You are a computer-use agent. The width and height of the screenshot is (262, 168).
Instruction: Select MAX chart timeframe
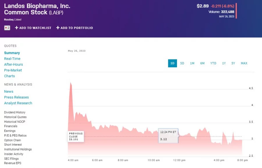click(244, 63)
